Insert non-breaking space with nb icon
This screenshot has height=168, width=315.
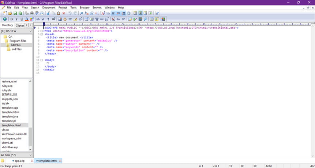pyautogui.click(x=38, y=19)
